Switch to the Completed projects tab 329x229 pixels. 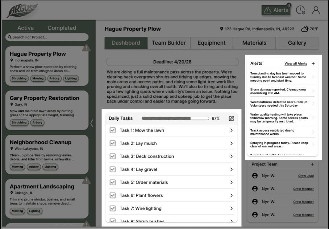(x=62, y=28)
